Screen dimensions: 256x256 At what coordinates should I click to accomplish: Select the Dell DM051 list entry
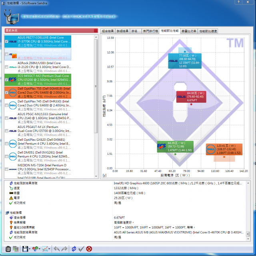point(38,156)
